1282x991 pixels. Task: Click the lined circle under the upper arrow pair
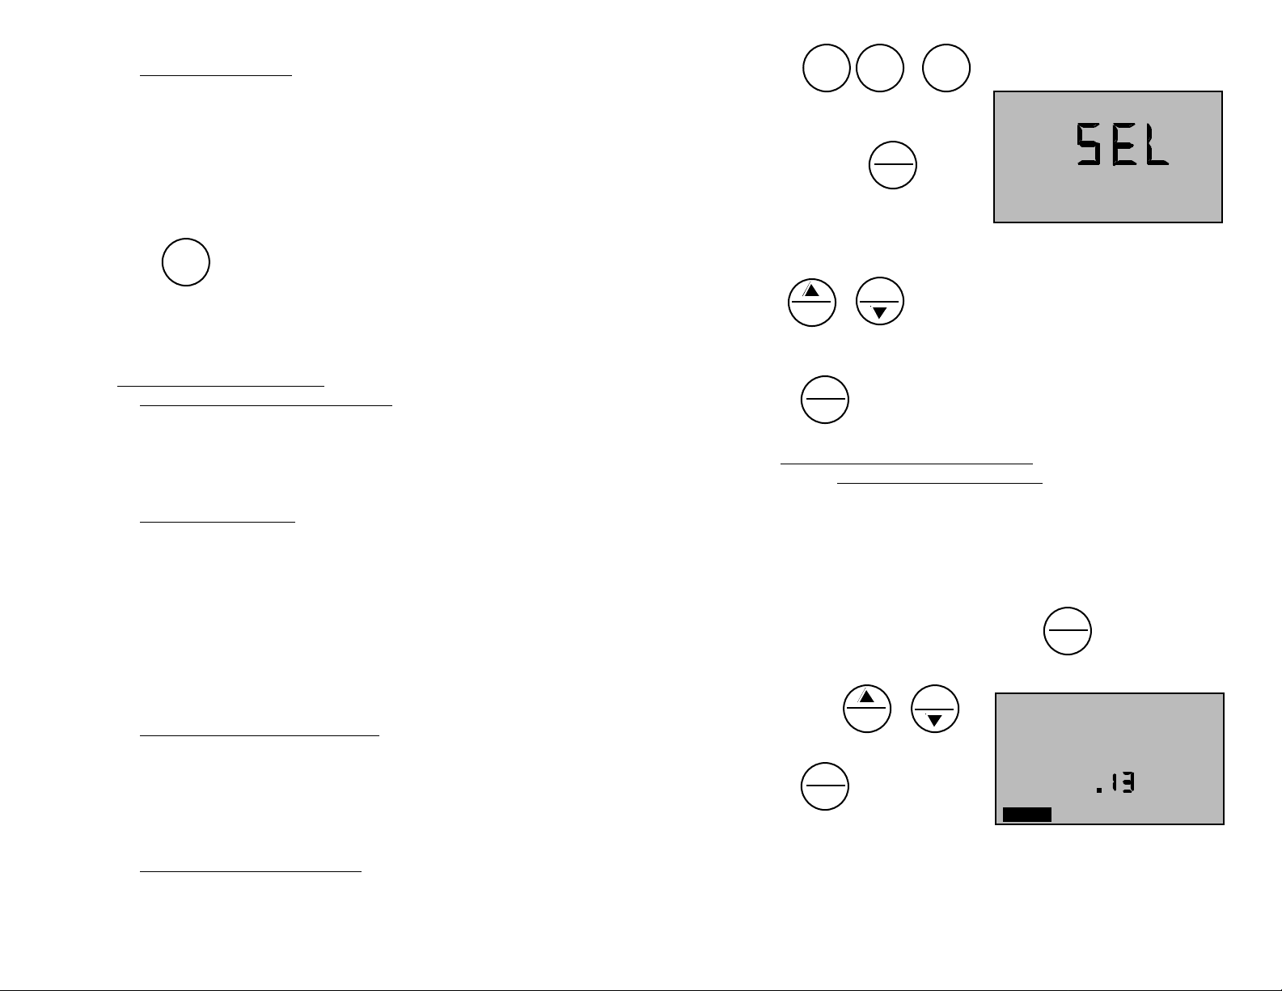pos(825,400)
